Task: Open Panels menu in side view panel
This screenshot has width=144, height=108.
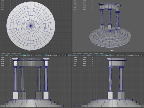Action: point(102,53)
